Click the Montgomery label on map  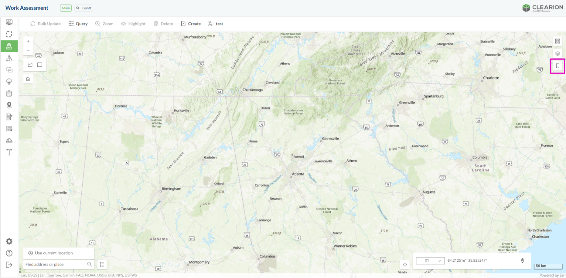(199, 262)
